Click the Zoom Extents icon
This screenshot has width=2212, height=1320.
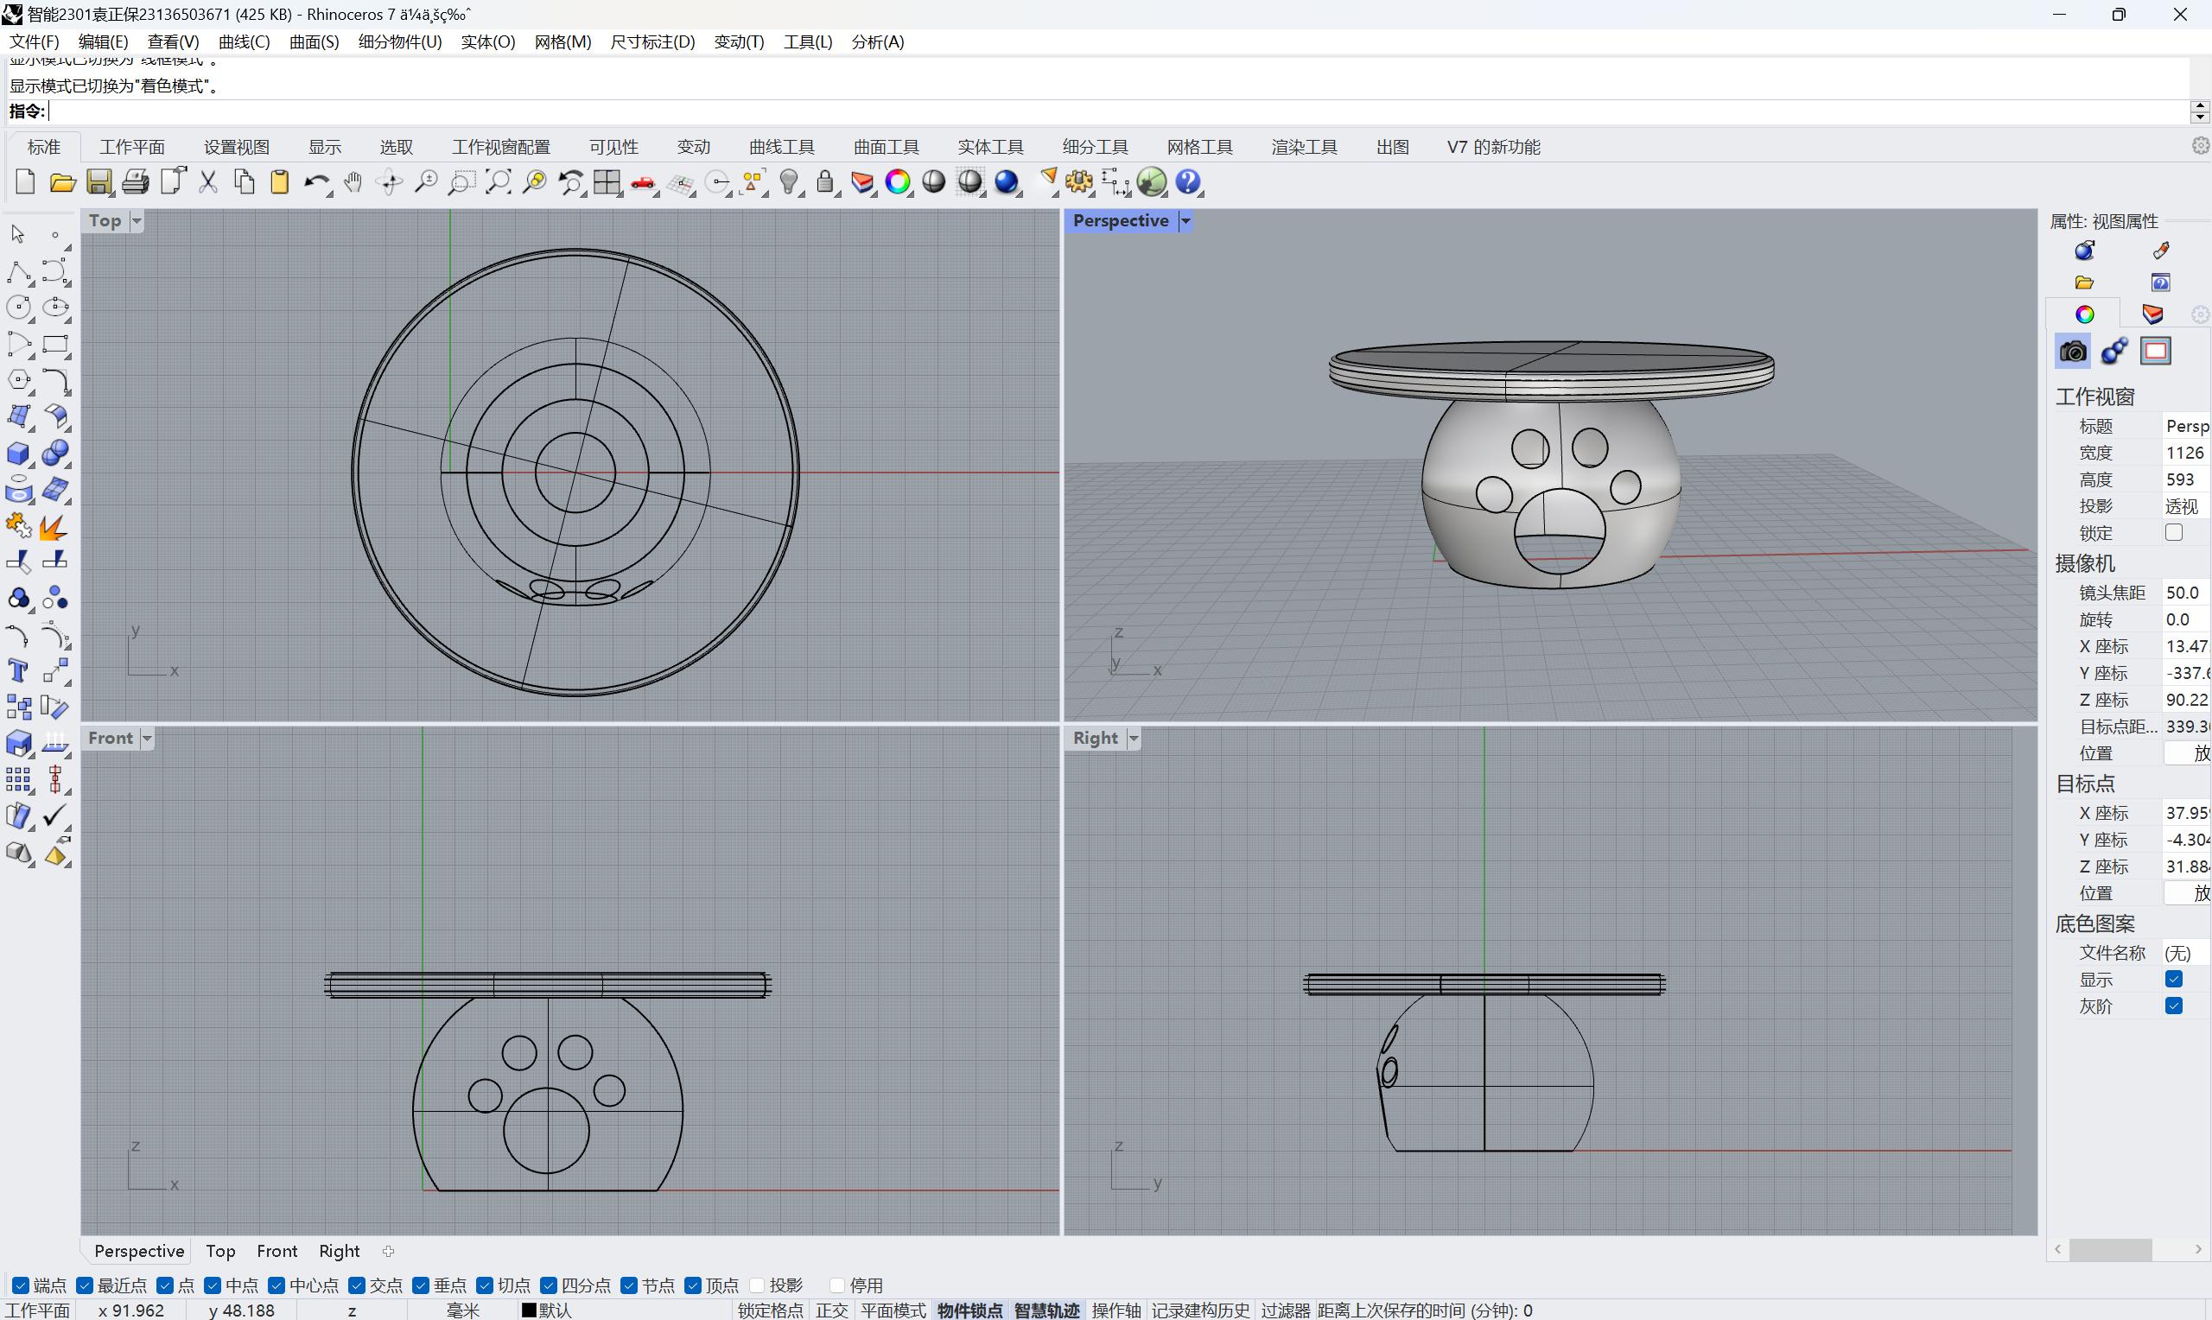coord(498,182)
